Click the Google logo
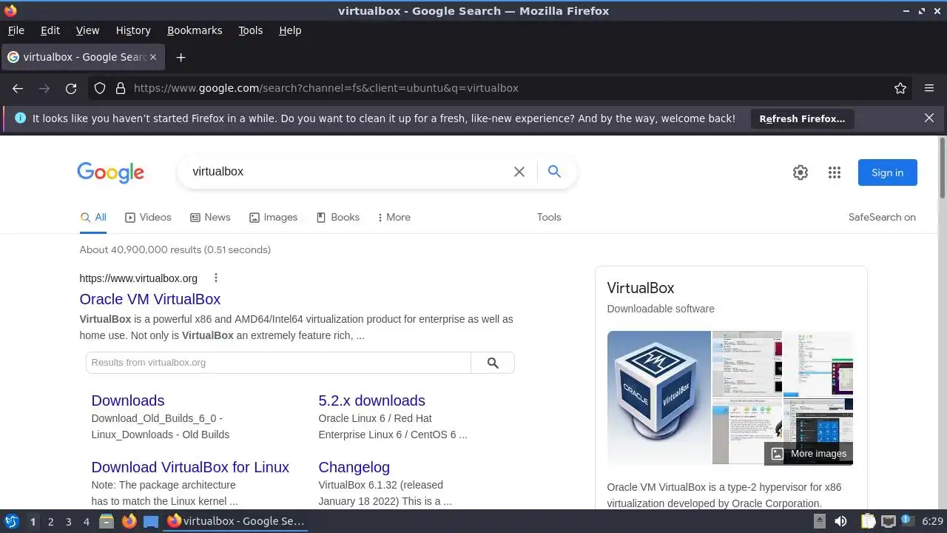The width and height of the screenshot is (947, 533). pyautogui.click(x=111, y=172)
